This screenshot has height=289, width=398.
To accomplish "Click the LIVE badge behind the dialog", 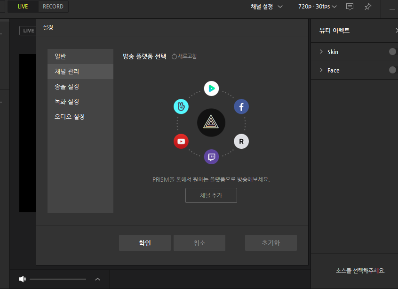I will (28, 31).
